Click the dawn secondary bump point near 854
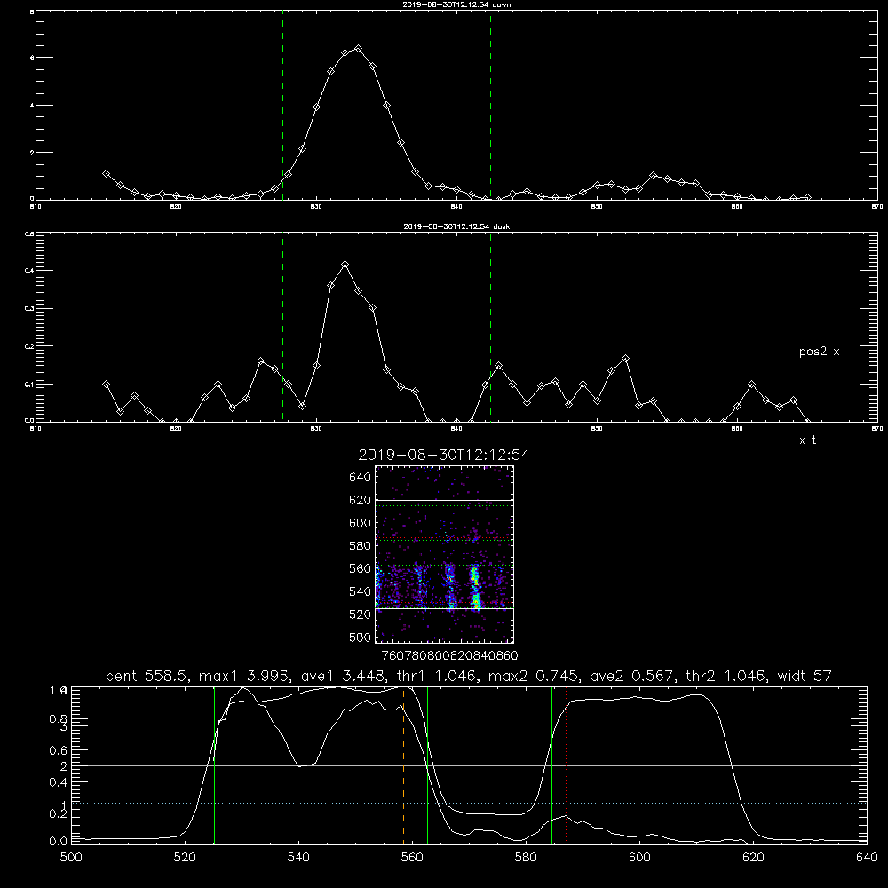This screenshot has height=888, width=888. coord(653,176)
